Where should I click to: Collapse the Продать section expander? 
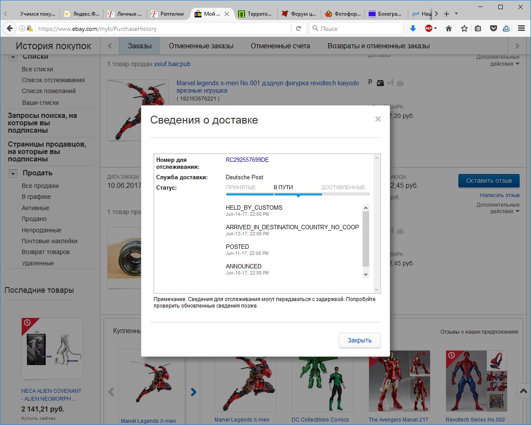(x=13, y=173)
